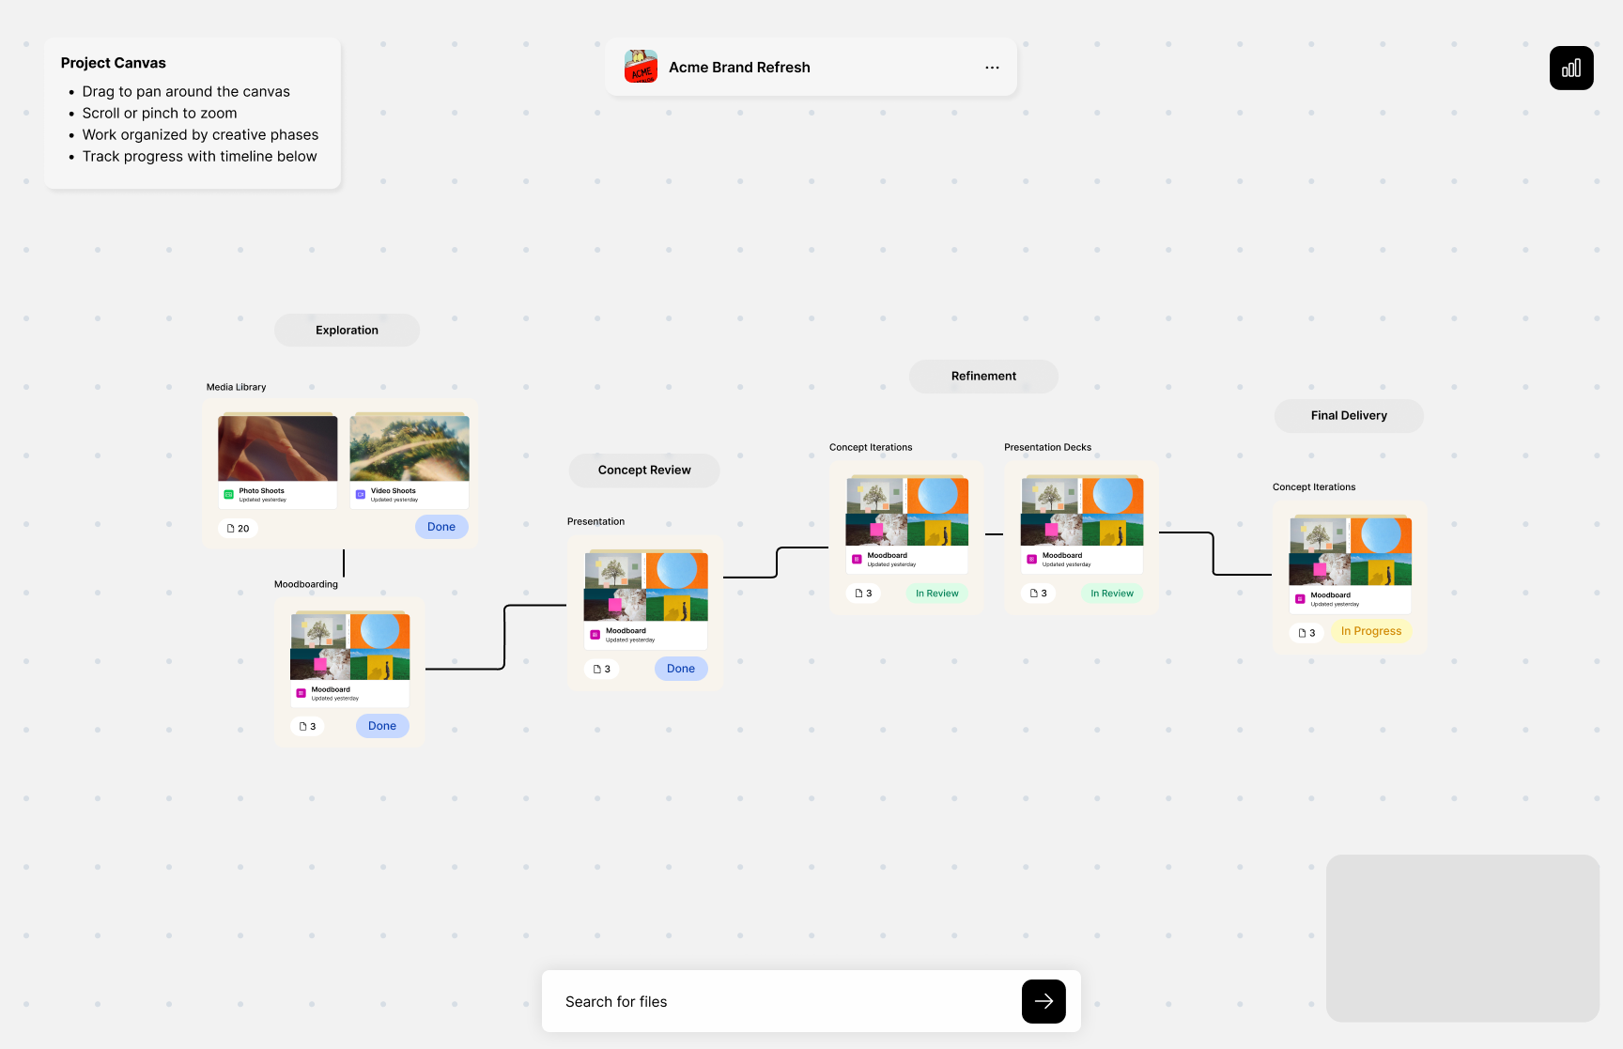Viewport: 1623px width, 1049px height.
Task: Click the Presentation Decks group title
Action: [x=1047, y=447]
